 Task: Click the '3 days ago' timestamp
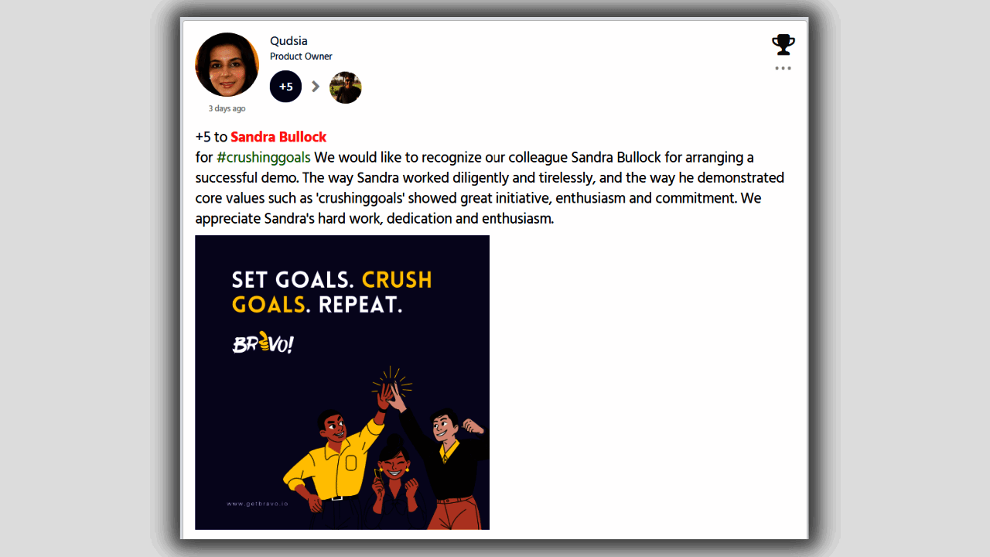tap(227, 108)
